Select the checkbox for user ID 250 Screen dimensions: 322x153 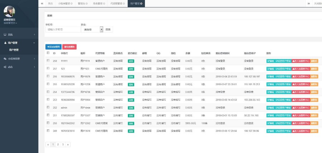tap(48, 123)
